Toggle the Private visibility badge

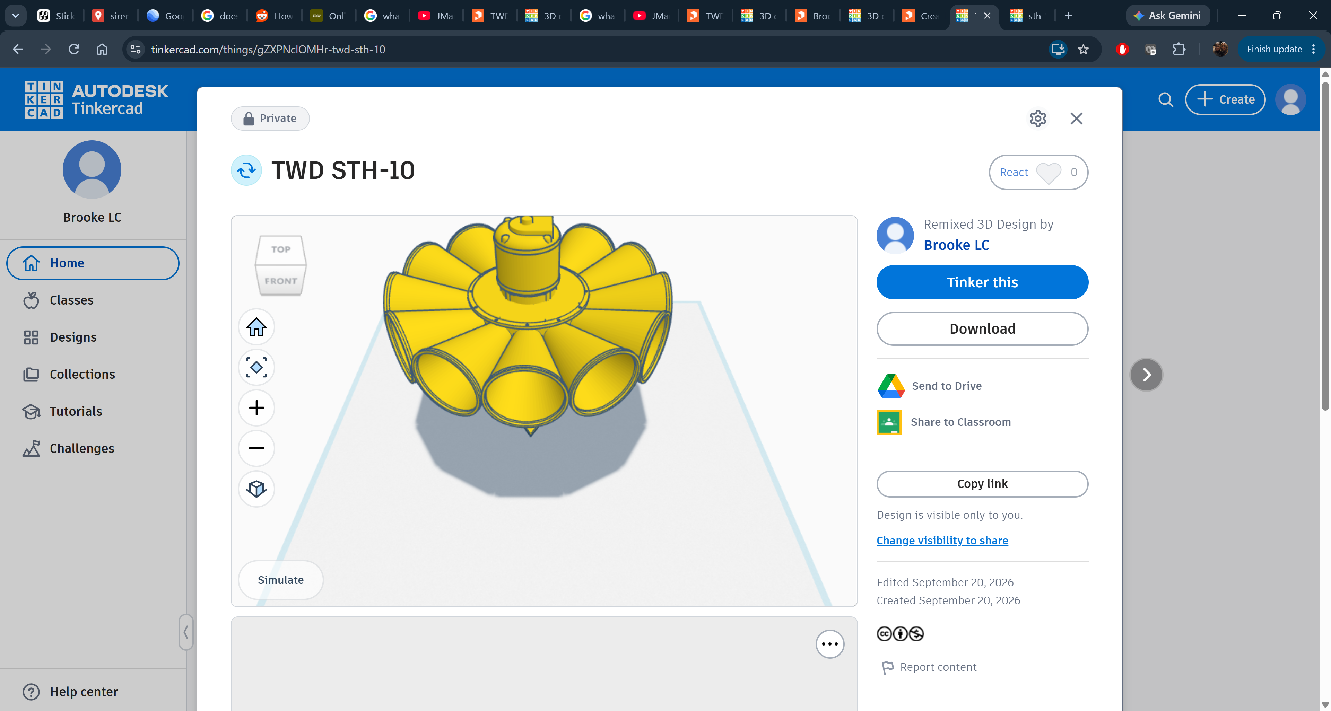click(270, 119)
